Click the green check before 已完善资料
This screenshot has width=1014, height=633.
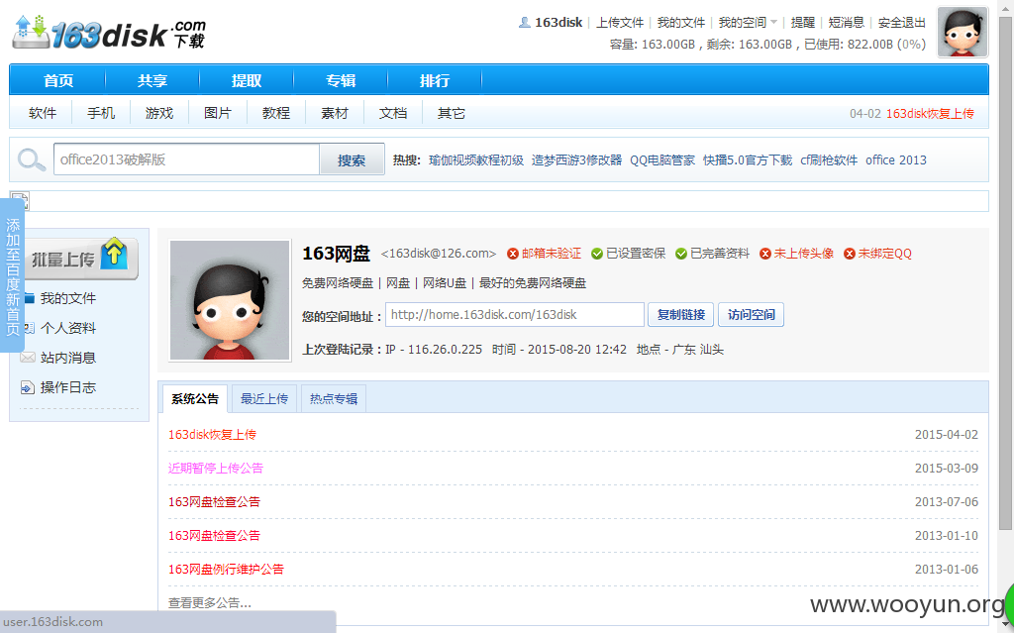pyautogui.click(x=681, y=254)
